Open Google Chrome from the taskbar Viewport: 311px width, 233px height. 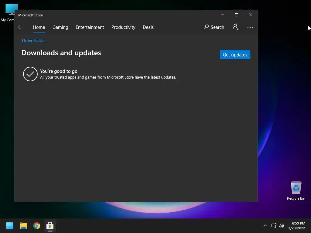pos(37,226)
